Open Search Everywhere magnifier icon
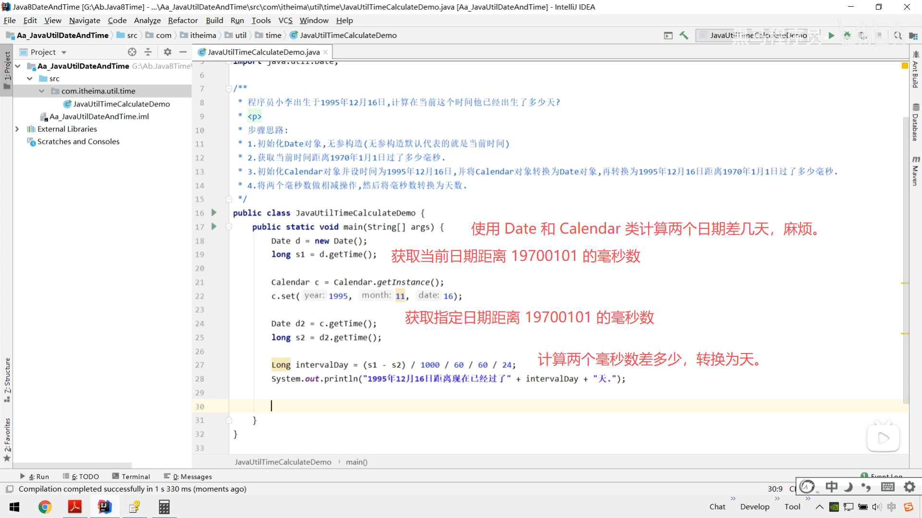922x518 pixels. pyautogui.click(x=898, y=35)
